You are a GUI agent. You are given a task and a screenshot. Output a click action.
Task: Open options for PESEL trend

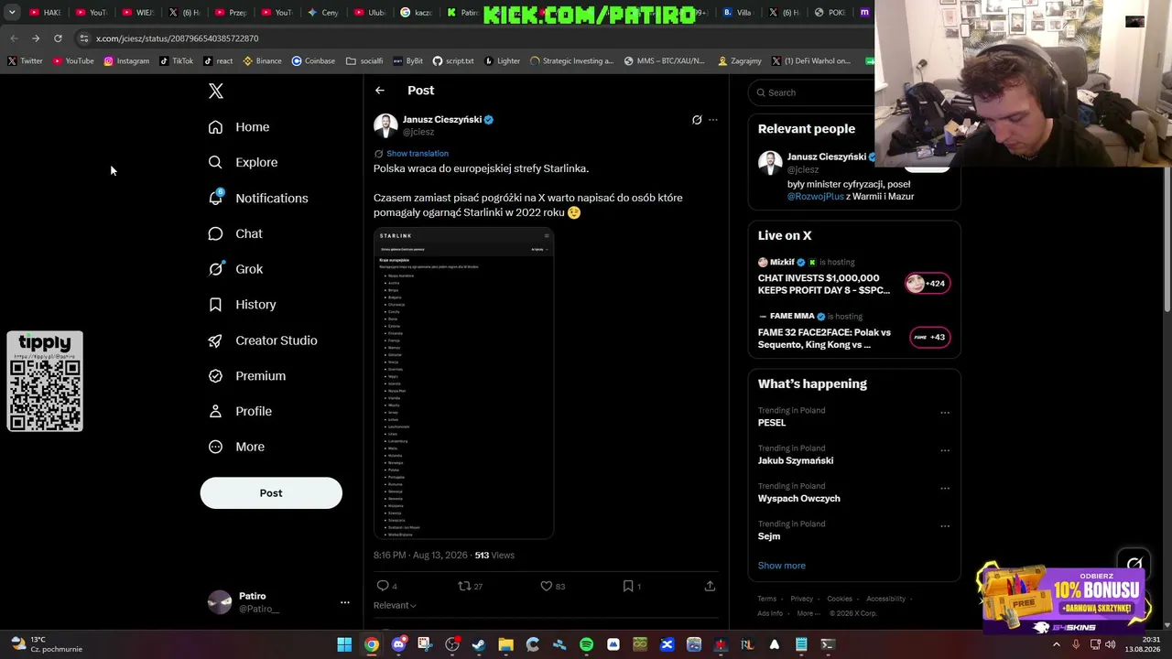click(x=945, y=413)
